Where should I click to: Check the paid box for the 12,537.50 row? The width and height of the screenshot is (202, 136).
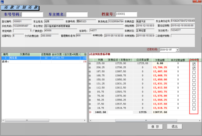click(194, 104)
